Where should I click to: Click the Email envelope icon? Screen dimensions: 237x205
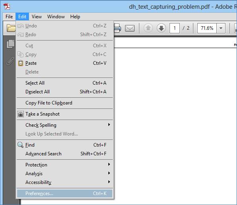pyautogui.click(x=130, y=28)
